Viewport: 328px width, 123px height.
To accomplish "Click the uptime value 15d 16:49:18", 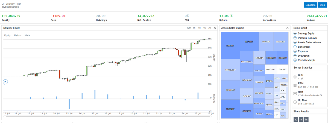I will pos(306,104).
